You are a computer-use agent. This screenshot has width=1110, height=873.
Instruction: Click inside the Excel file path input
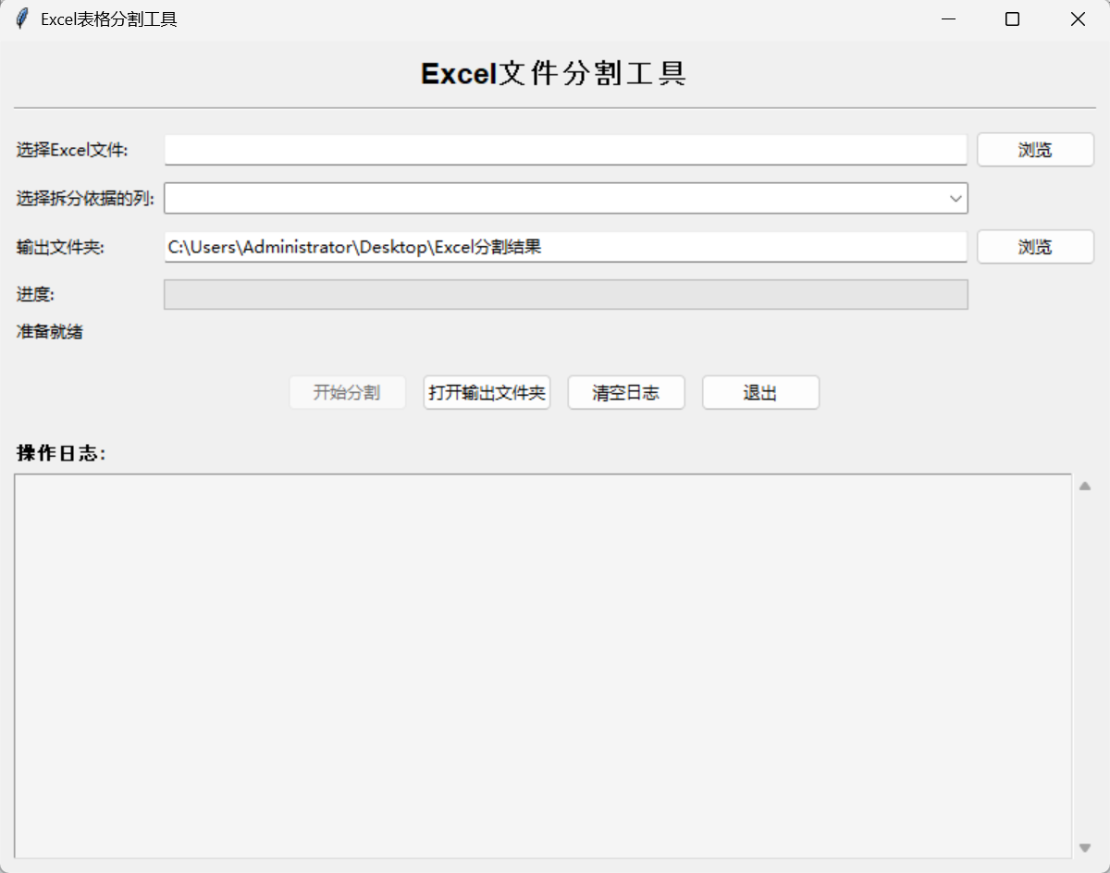566,149
